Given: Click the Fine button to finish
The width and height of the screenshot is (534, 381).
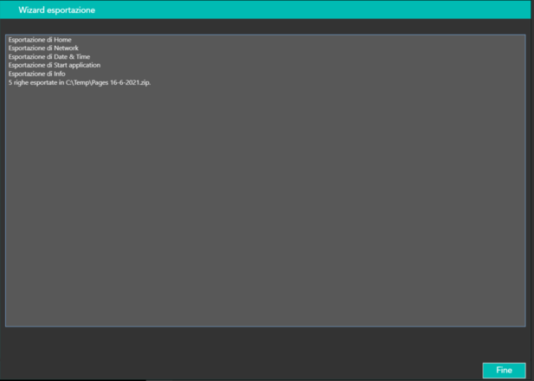Looking at the screenshot, I should click(503, 370).
